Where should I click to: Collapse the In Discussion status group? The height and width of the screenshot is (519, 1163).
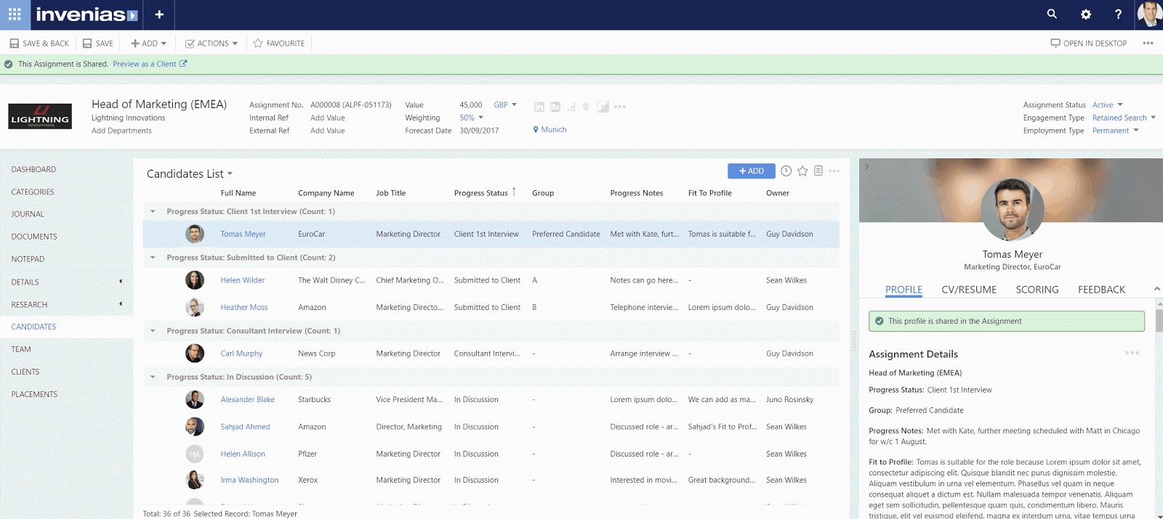pyautogui.click(x=153, y=377)
